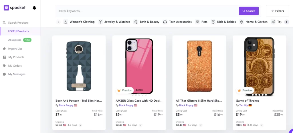Click the Home & Garden icon

click(x=241, y=22)
